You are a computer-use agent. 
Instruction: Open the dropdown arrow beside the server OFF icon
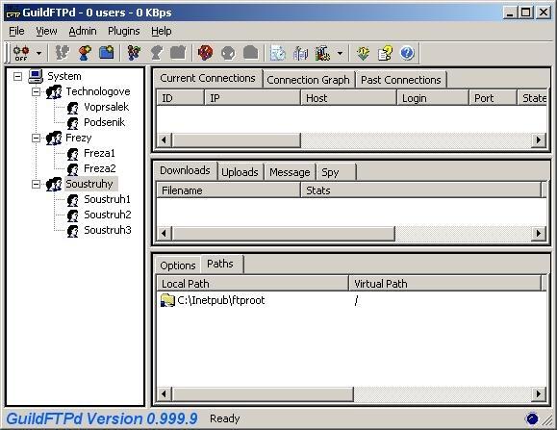coord(38,54)
